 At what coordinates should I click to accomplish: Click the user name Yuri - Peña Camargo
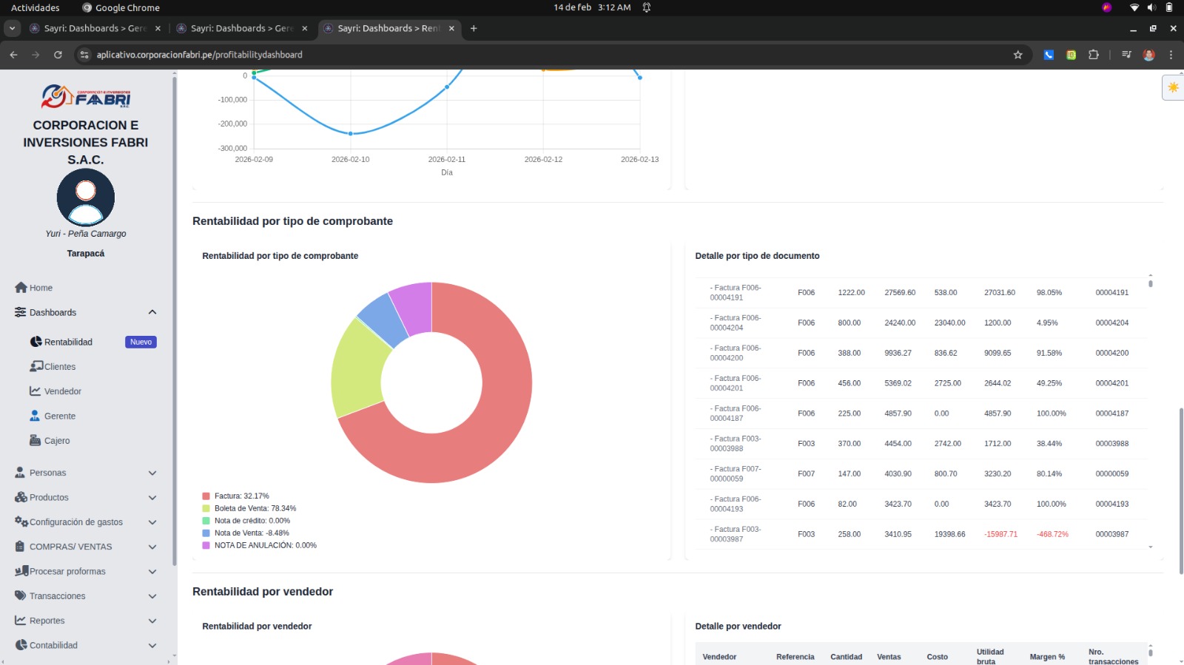click(86, 234)
